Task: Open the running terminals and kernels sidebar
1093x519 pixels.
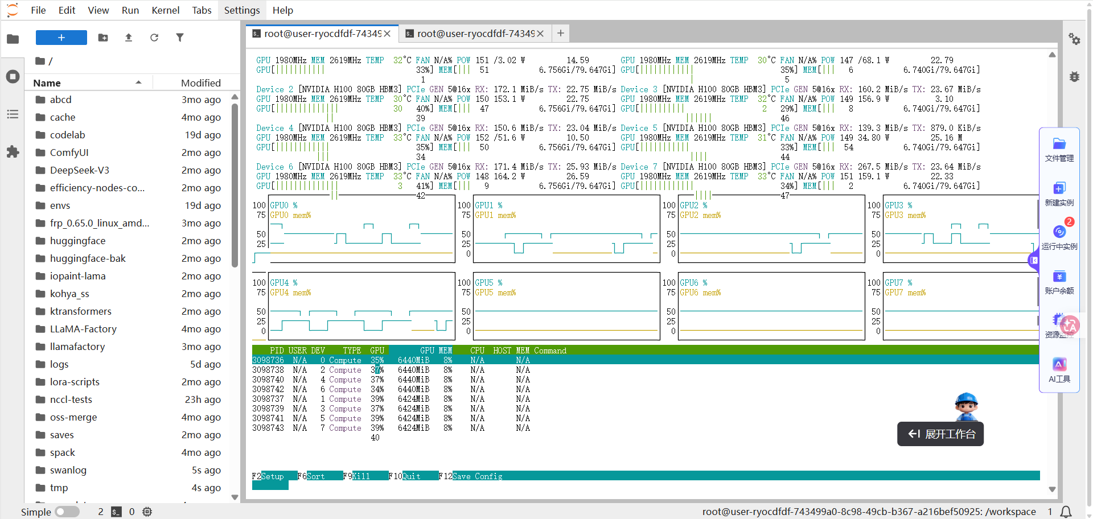Action: point(13,77)
